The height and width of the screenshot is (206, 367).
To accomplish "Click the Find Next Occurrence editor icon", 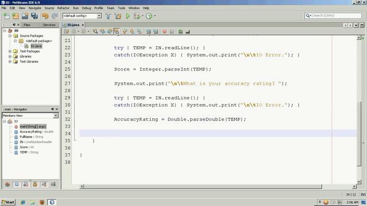I will pos(110,31).
